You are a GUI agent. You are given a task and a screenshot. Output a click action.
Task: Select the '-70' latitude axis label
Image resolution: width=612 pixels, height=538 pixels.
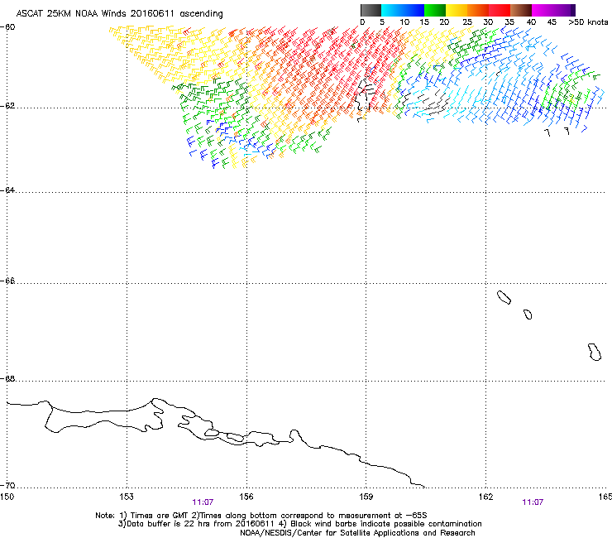tap(7, 486)
